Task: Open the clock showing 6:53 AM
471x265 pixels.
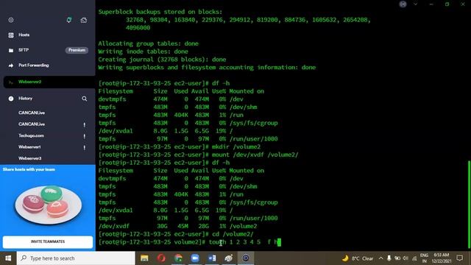Action: [442, 258]
